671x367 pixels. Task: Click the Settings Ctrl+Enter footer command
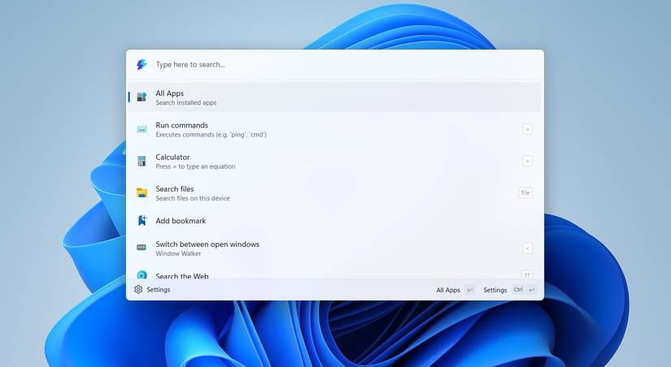[x=510, y=290]
